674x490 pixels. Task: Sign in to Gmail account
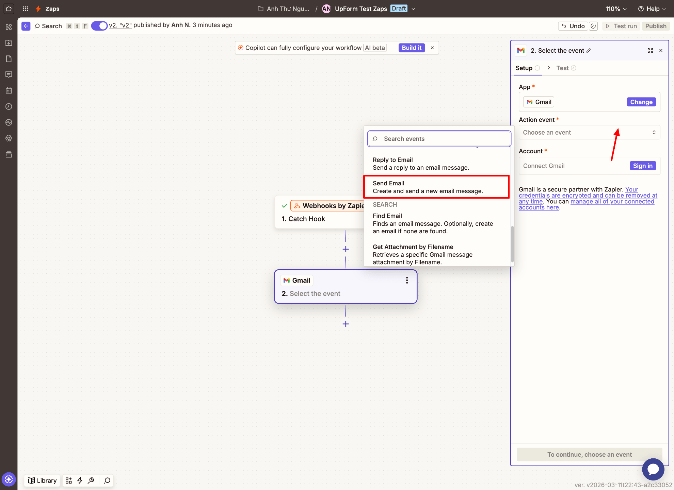point(642,166)
